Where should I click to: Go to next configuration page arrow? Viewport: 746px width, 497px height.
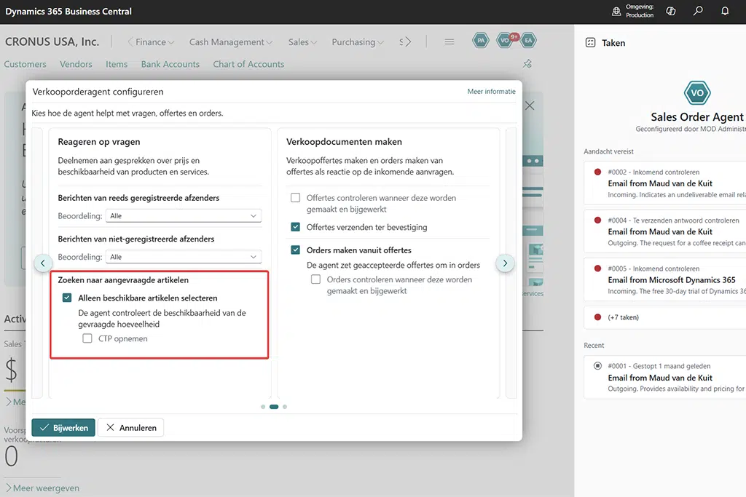pyautogui.click(x=505, y=263)
